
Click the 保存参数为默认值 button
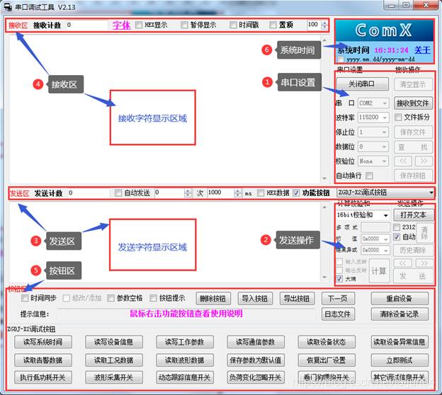(256, 360)
